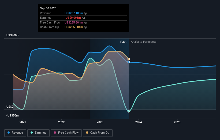Viewport: 220px width, 140px height.
Task: Click the 2023 x-axis label
Action: (x=100, y=122)
